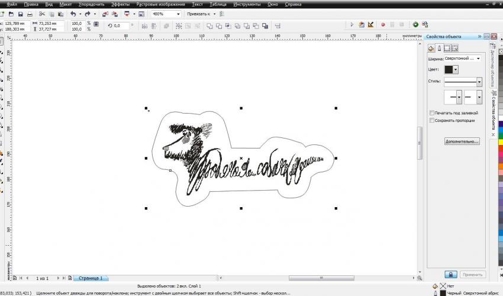This screenshot has width=503, height=296.
Task: Toggle the lock ratio padlock icon
Action: point(96,25)
